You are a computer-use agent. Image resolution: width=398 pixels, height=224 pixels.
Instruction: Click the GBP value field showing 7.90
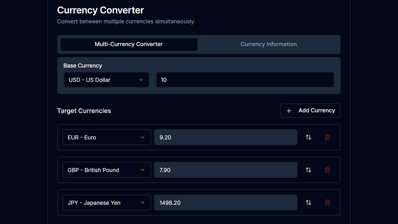point(226,170)
